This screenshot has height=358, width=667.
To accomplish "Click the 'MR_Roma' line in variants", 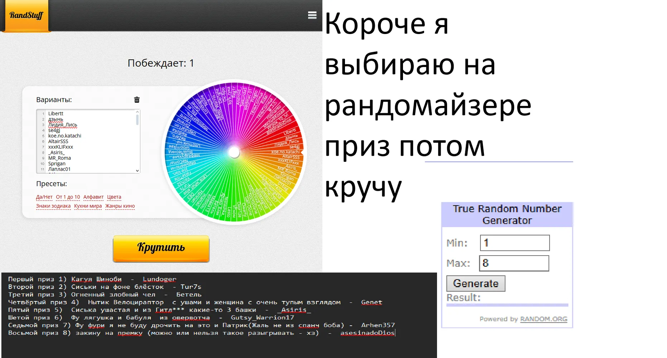I will [x=59, y=158].
